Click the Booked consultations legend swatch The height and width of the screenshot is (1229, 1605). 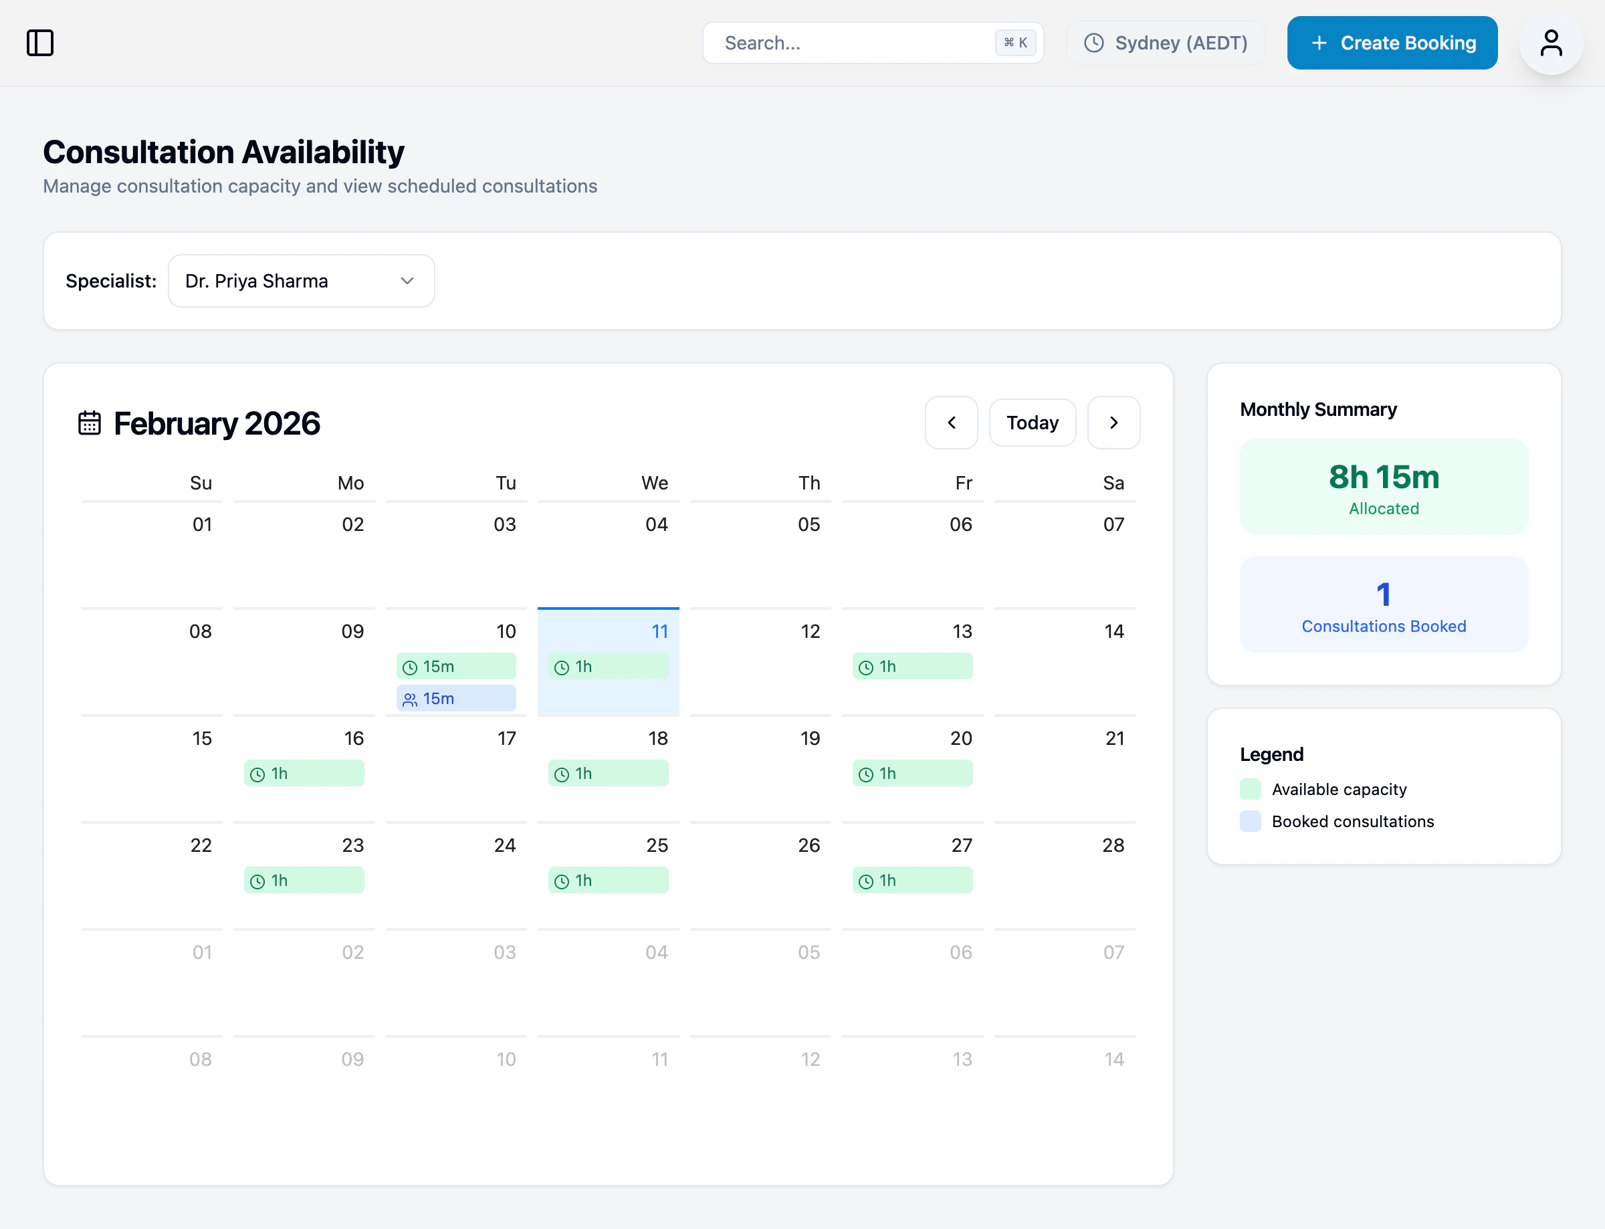(x=1250, y=821)
